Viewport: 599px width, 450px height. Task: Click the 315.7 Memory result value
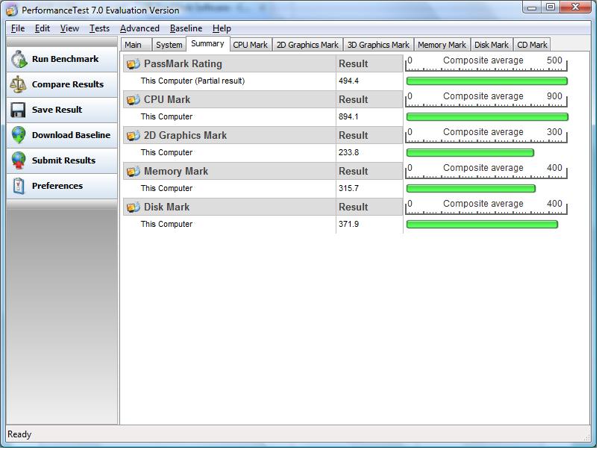[x=348, y=189]
